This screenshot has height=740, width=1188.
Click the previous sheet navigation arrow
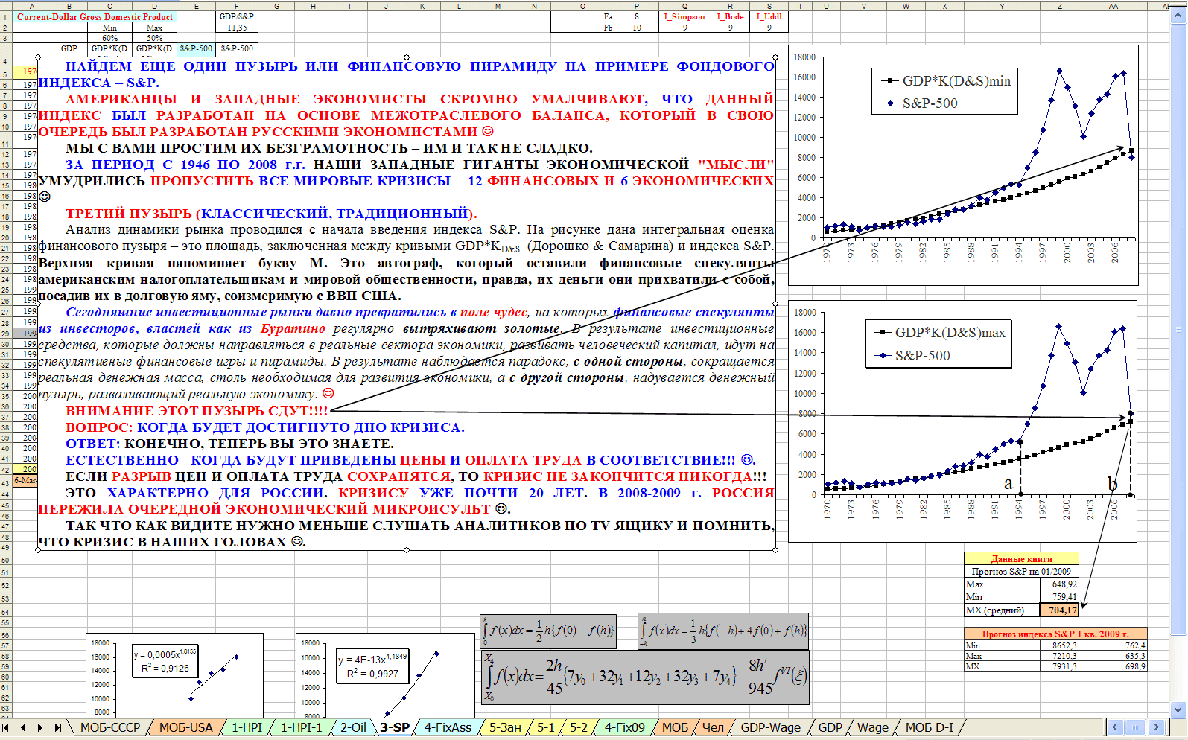[x=23, y=727]
